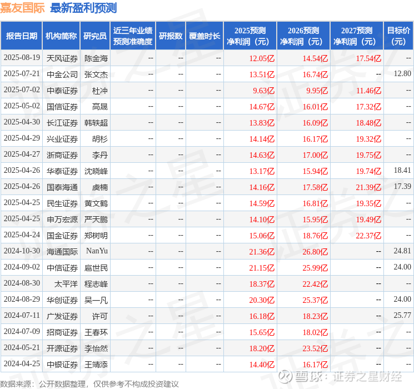
Task: Click target price 18.41
Action: pos(402,171)
